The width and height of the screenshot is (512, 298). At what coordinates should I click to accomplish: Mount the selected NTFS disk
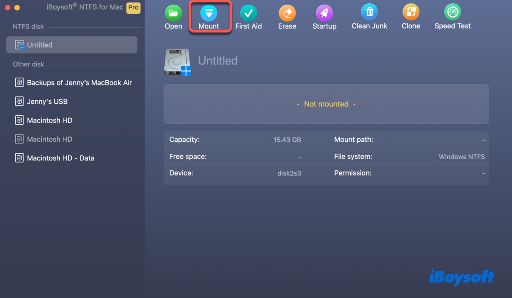(209, 13)
